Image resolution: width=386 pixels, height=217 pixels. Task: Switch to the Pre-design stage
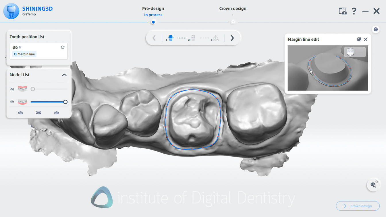pyautogui.click(x=153, y=8)
